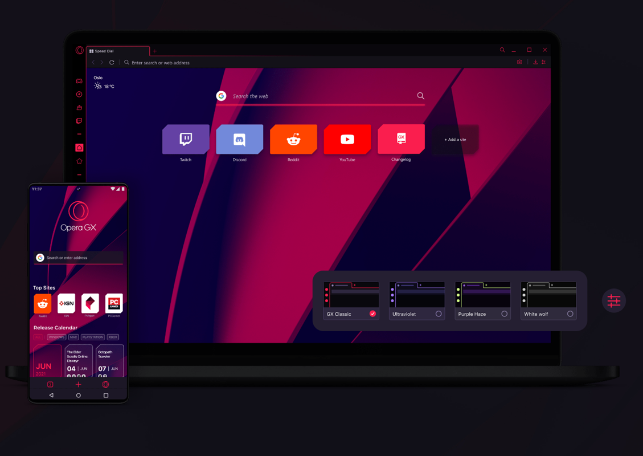Select the Purple Haze theme radio button
Viewport: 643px width, 456px height.
[505, 313]
